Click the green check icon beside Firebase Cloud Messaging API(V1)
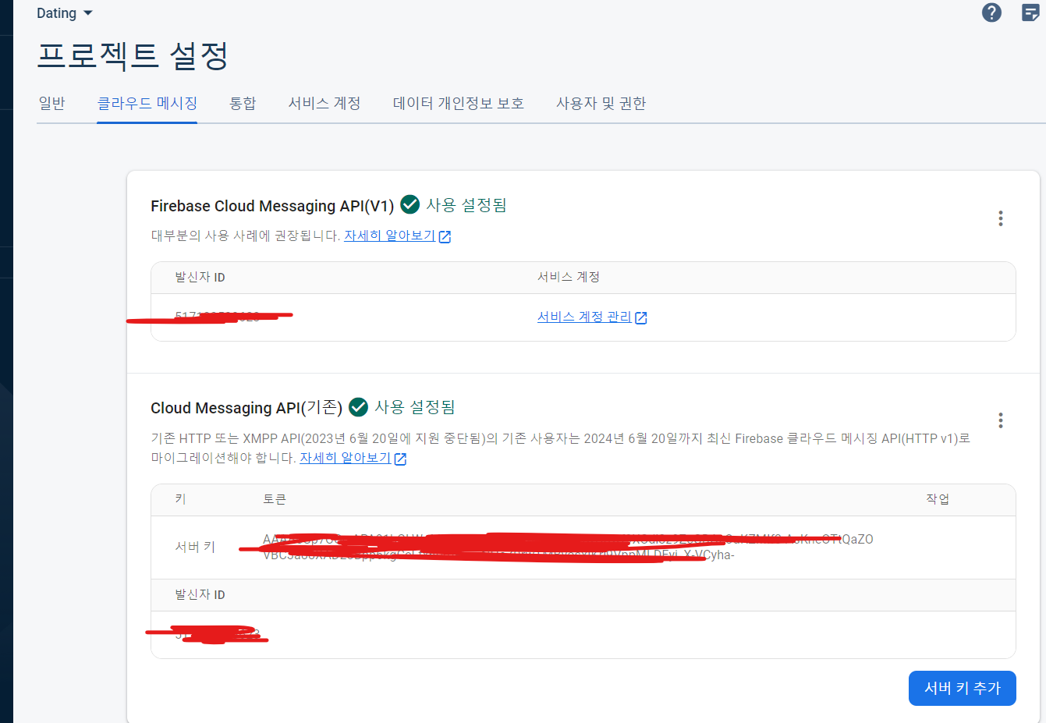This screenshot has width=1046, height=723. [x=410, y=204]
